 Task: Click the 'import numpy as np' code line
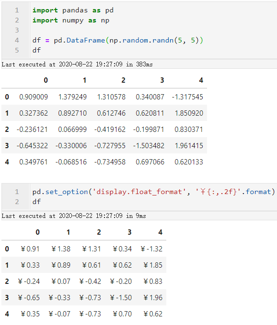click(x=71, y=20)
